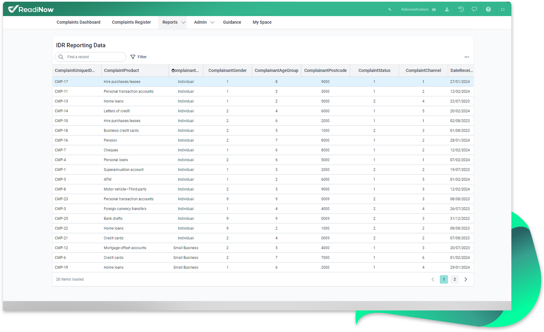The width and height of the screenshot is (544, 332).
Task: Select the CMP-17 record
Action: tap(263, 82)
